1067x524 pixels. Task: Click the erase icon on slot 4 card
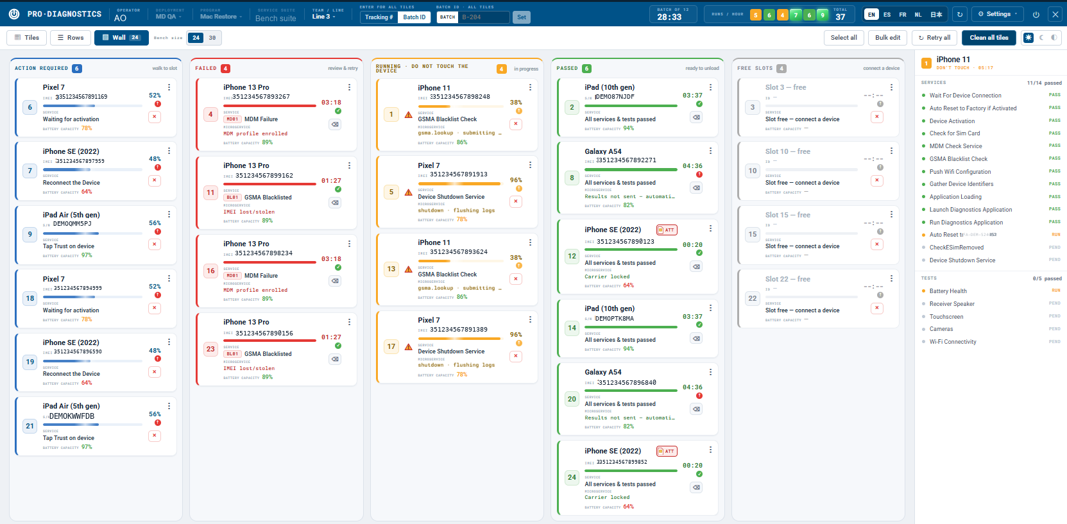point(335,124)
